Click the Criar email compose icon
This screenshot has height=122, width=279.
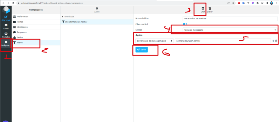6,17
